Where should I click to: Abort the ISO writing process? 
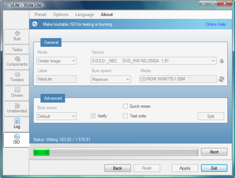tap(214, 152)
